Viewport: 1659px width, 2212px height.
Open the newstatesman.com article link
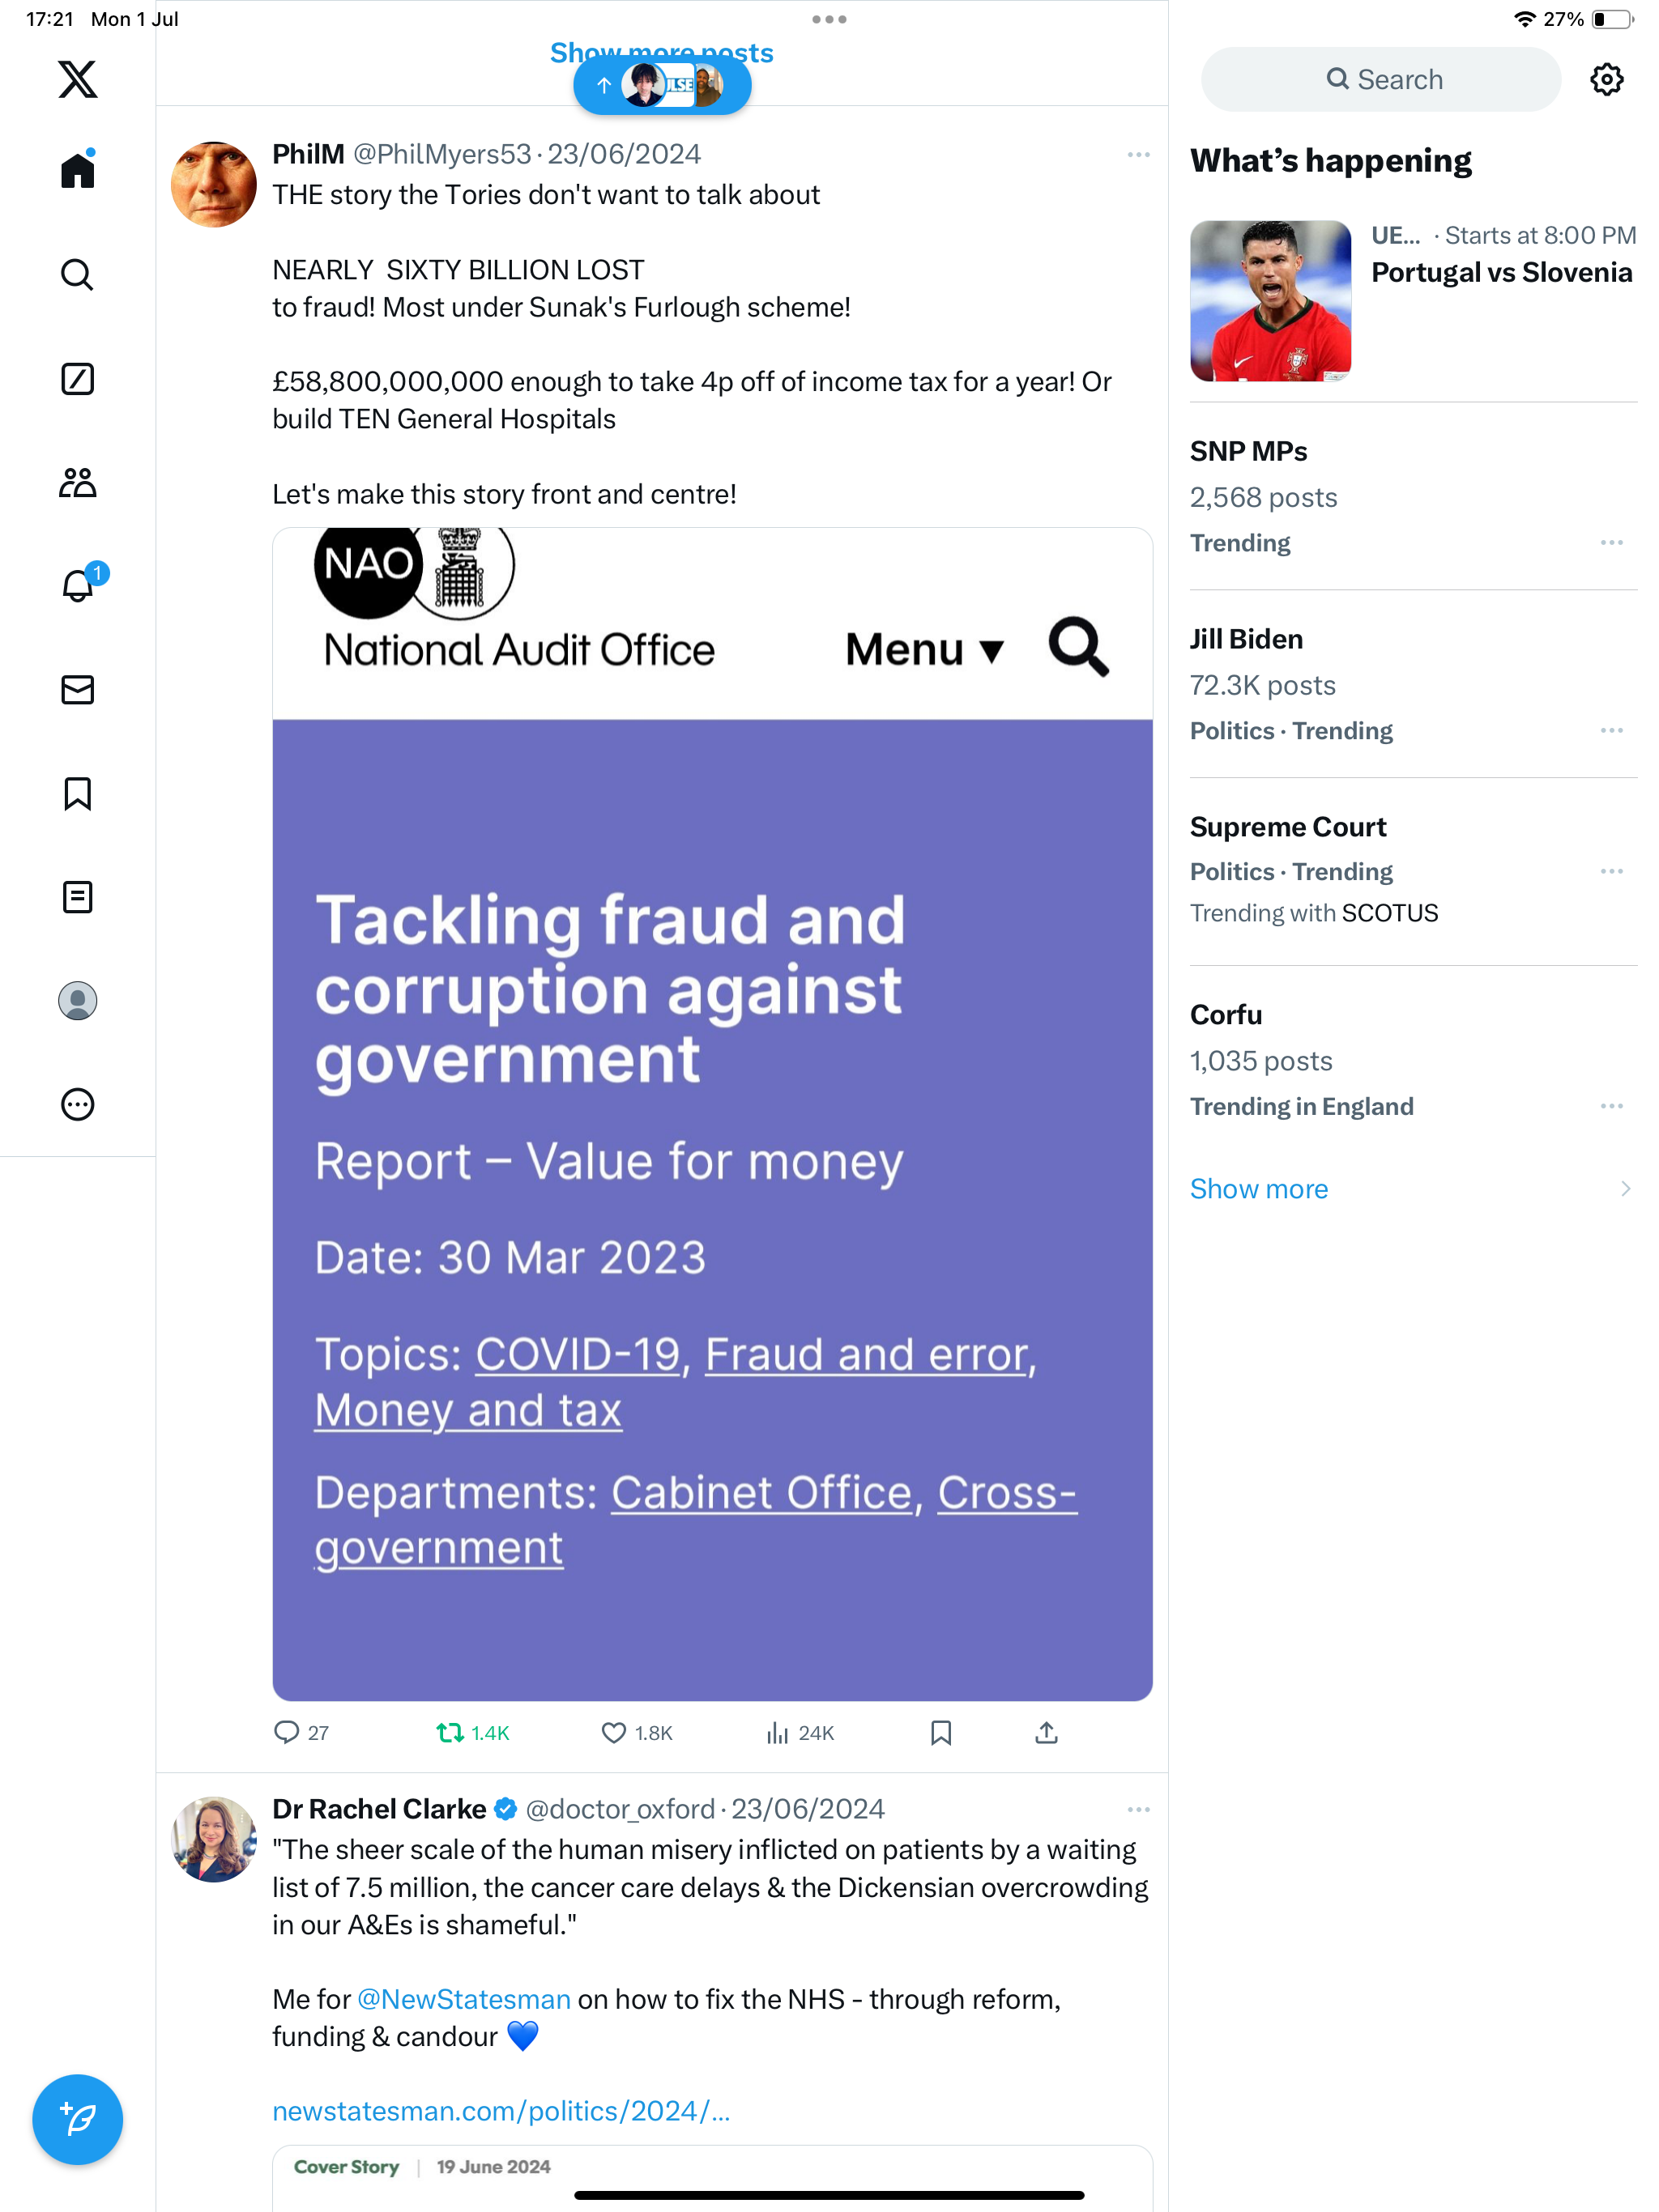pyautogui.click(x=501, y=2111)
